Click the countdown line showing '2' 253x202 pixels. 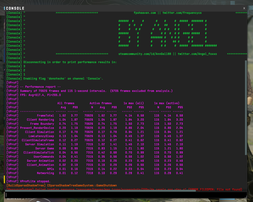[24, 70]
